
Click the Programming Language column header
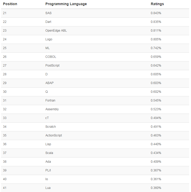(x=66, y=4)
